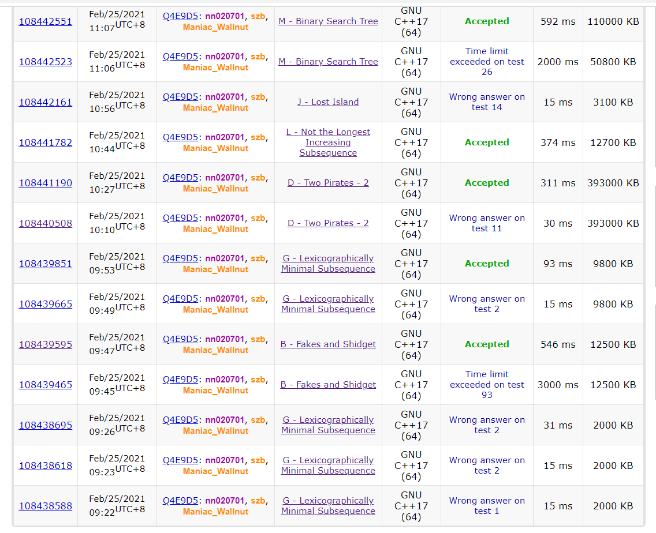Image resolution: width=656 pixels, height=533 pixels.
Task: Open team Q4E9D5 in the 10:44 row
Action: click(180, 137)
